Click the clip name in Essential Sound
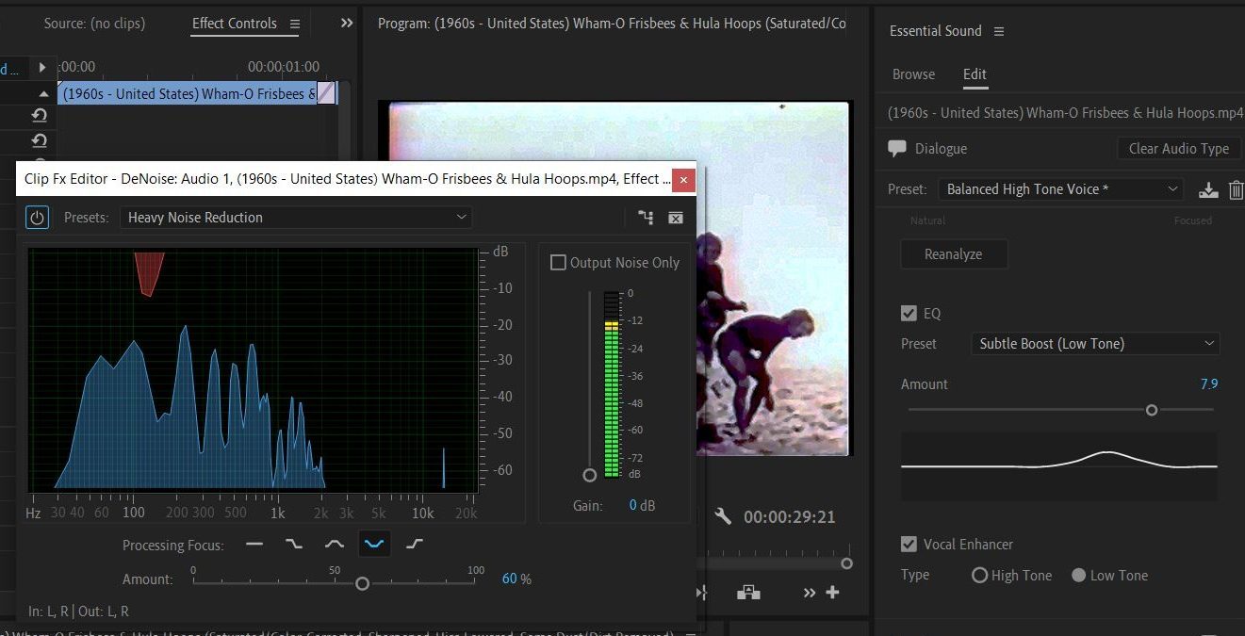 [1066, 113]
